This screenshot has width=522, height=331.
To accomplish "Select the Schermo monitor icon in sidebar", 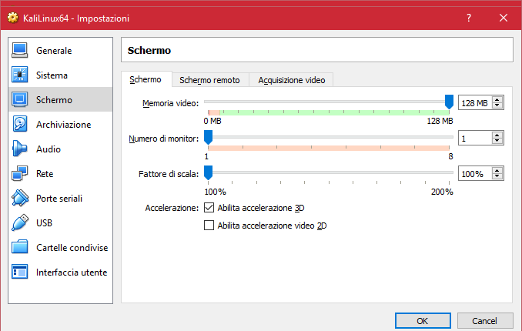I will 20,99.
